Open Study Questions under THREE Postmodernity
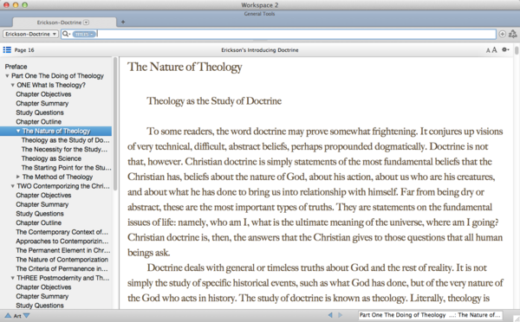 pyautogui.click(x=40, y=306)
